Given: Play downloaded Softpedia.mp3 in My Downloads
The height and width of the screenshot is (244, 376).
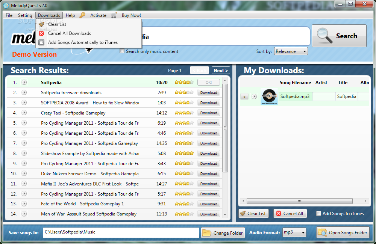Looking at the screenshot, I should point(254,96).
